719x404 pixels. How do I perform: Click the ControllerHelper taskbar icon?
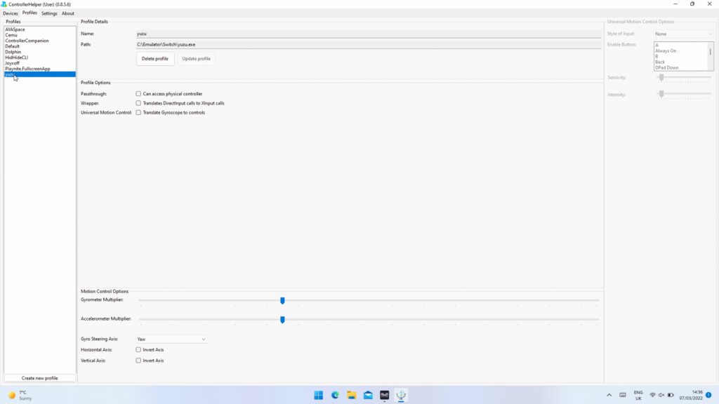pos(401,396)
